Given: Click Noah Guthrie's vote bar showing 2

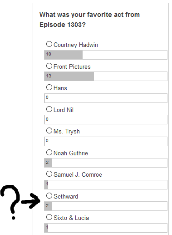Looking at the screenshot, I should [106, 163].
